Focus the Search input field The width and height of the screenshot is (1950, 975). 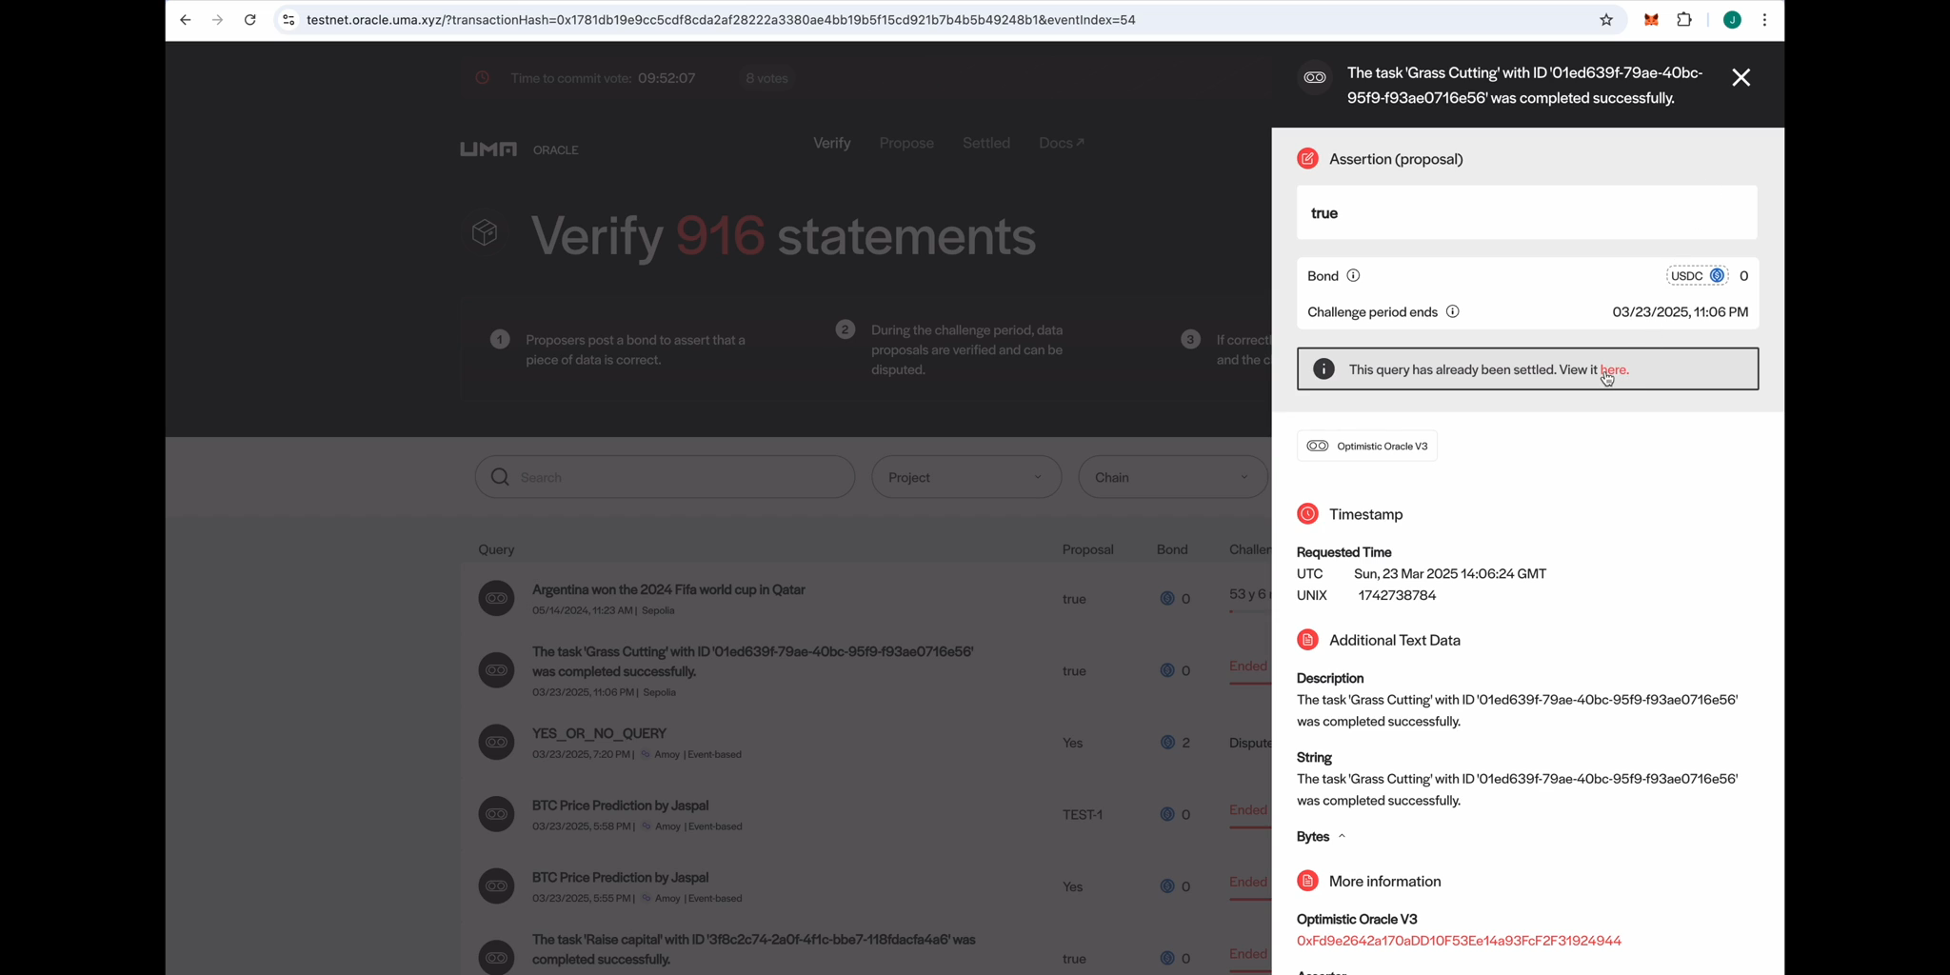tap(665, 477)
